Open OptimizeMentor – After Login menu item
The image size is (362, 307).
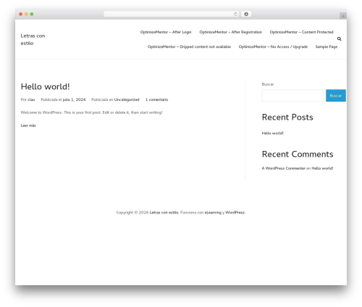[166, 32]
